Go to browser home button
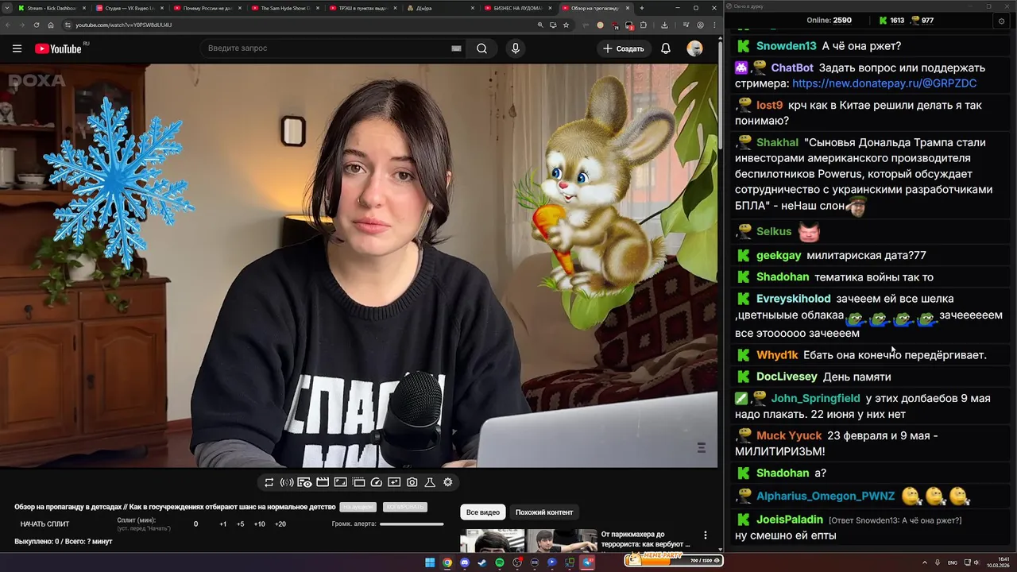The height and width of the screenshot is (572, 1017). (51, 25)
